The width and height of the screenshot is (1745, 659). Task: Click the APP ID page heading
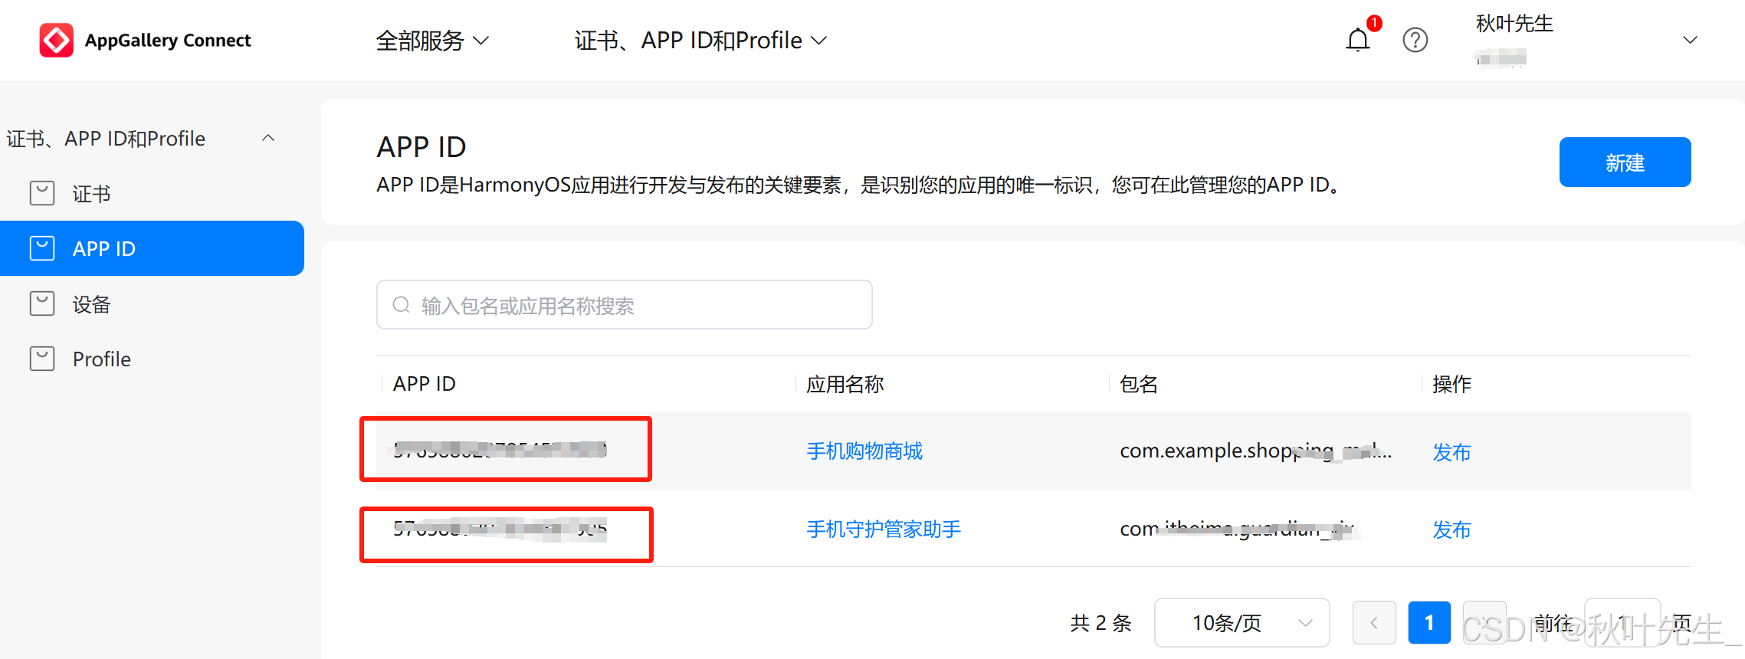click(x=421, y=146)
